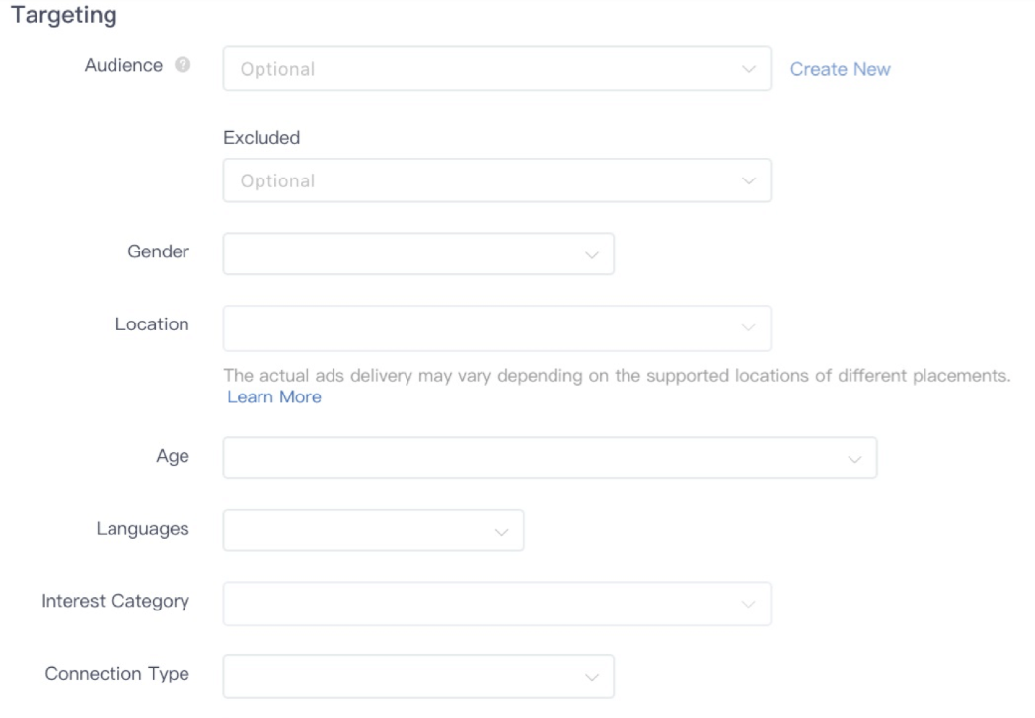Screen dimensions: 1035x718
Task: Open the Excluded audience dropdown field
Action: 483,181
